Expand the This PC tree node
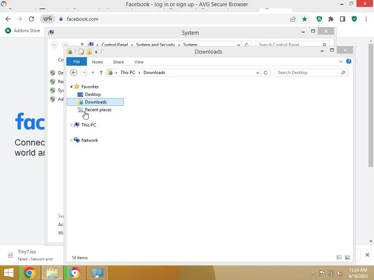This screenshot has height=280, width=374. click(71, 125)
